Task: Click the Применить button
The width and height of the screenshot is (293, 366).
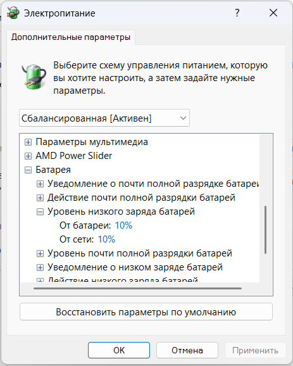Action: [x=256, y=350]
